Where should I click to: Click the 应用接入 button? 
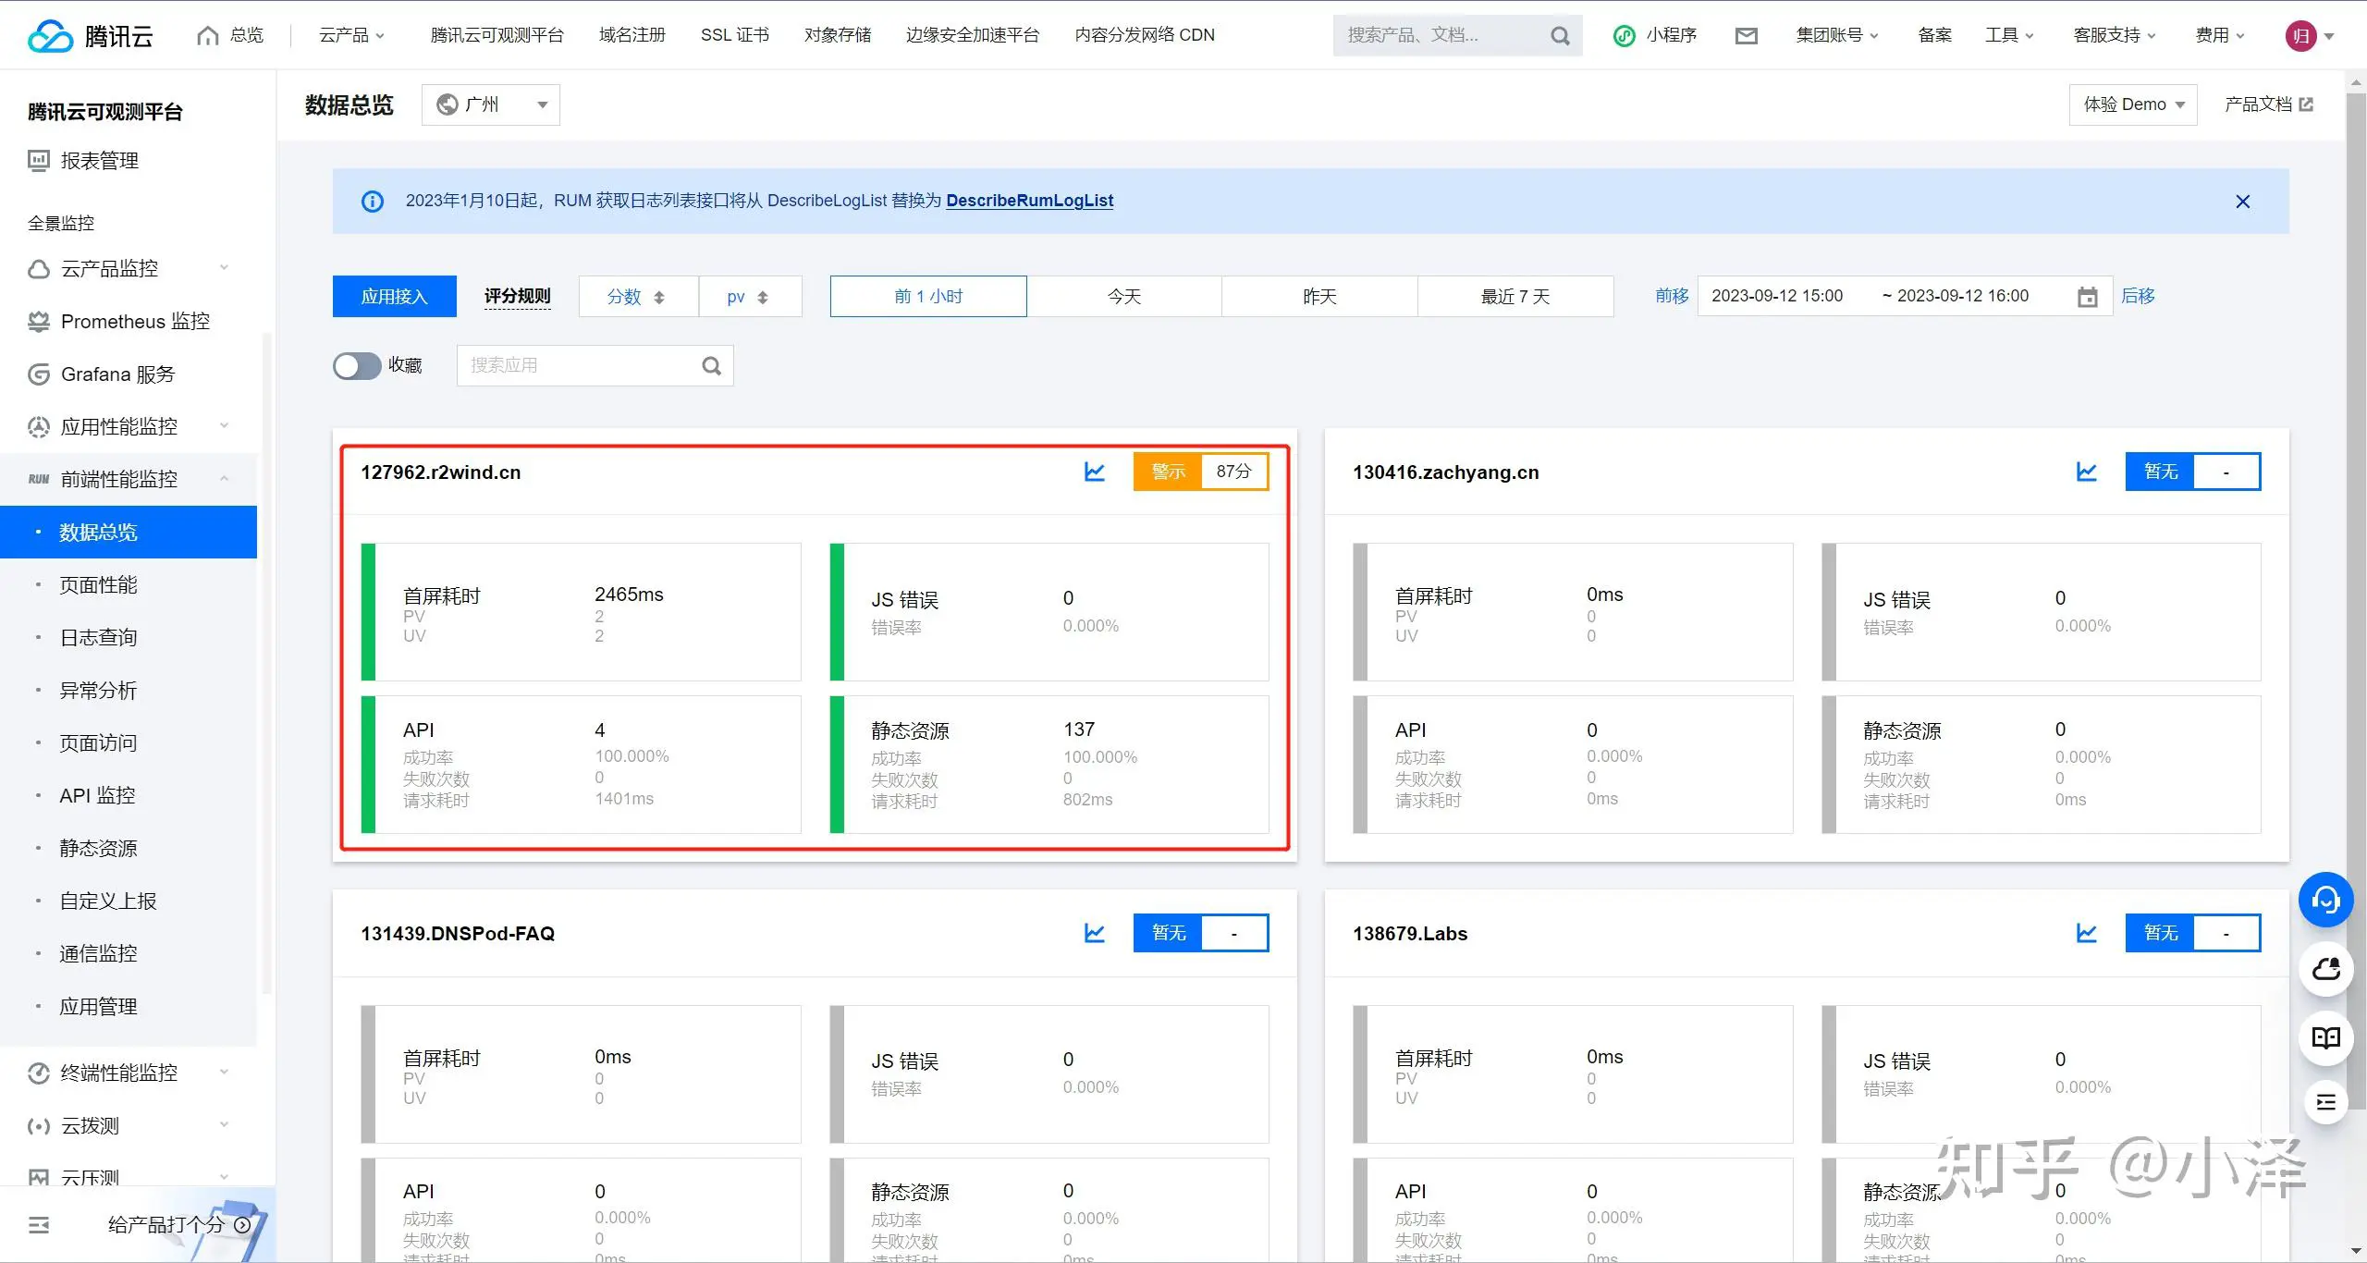click(x=394, y=297)
